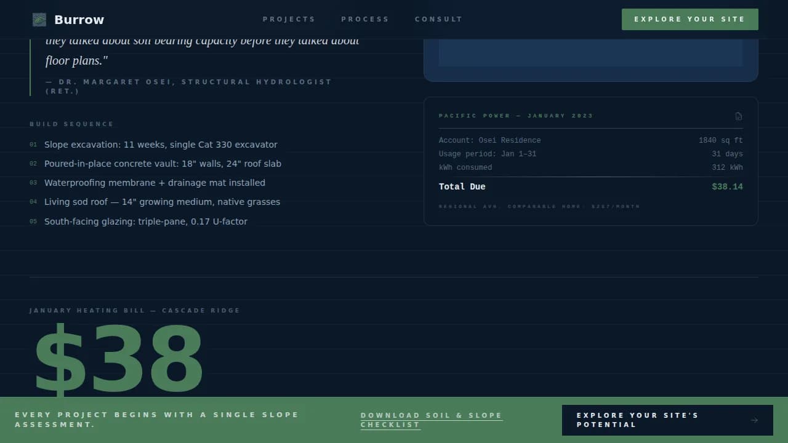Image resolution: width=788 pixels, height=443 pixels.
Task: Select step 04 Living sod roof
Action: coord(162,202)
